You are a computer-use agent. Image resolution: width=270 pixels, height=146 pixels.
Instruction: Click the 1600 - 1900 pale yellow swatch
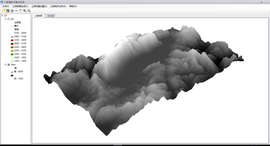[12, 58]
